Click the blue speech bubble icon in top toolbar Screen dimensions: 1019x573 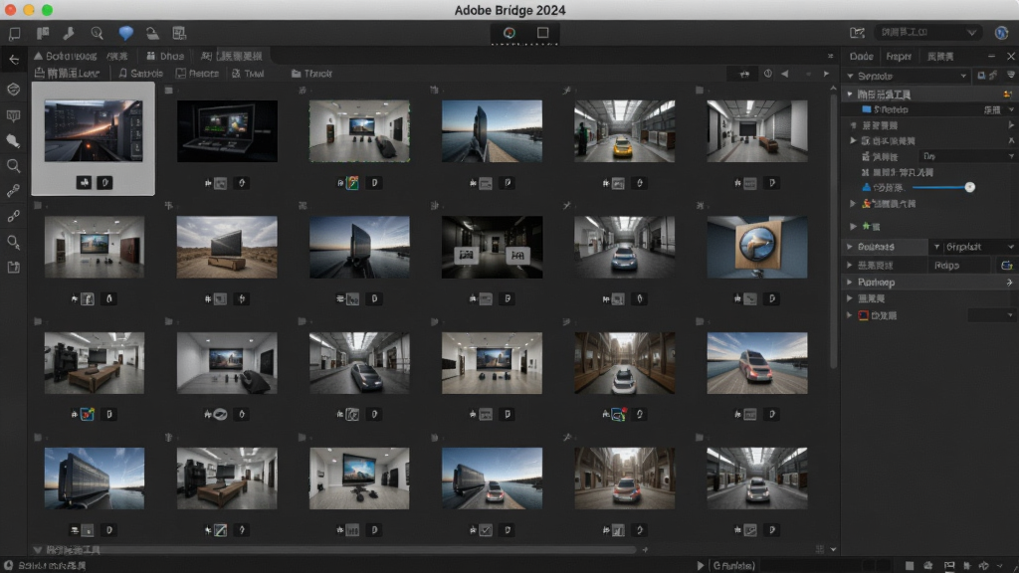tap(125, 33)
